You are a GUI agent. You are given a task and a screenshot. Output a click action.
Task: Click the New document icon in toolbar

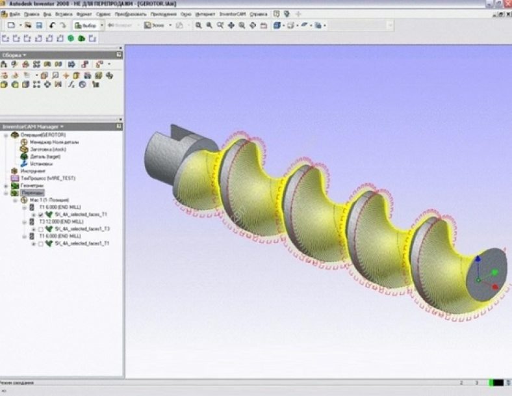point(12,25)
